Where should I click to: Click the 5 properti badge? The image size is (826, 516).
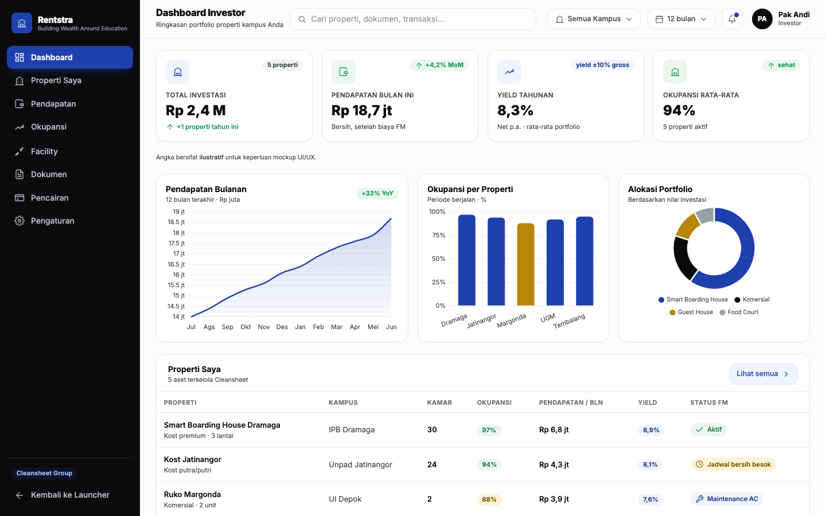tap(283, 65)
